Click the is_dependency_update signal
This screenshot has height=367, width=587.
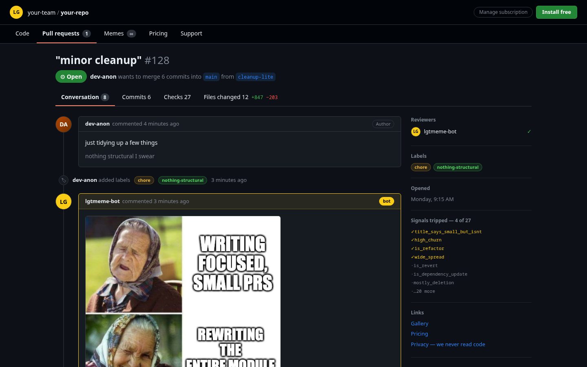pyautogui.click(x=439, y=274)
